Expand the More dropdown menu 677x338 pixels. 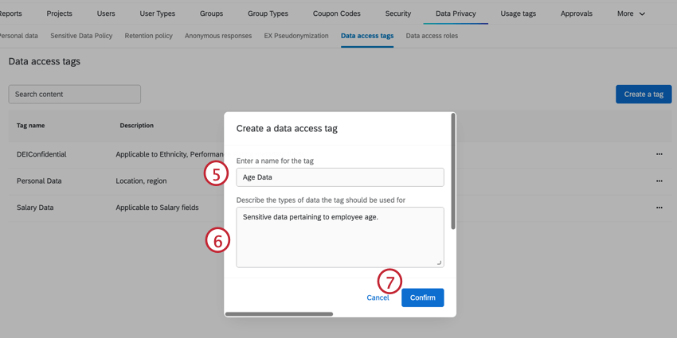(631, 14)
